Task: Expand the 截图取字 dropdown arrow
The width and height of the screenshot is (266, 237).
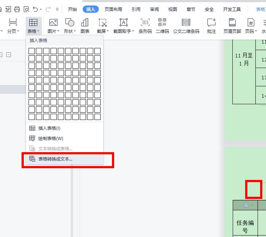Action: (x=133, y=31)
